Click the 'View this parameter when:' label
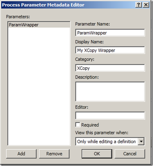The image size is (153, 166). click(102, 133)
